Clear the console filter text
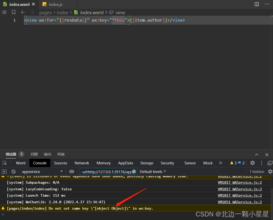The height and width of the screenshot is (220, 273). click(x=134, y=171)
